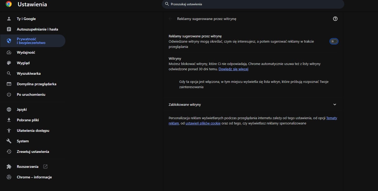Image resolution: width=378 pixels, height=191 pixels.
Task: Click the browser window icon for Domyślna przeglądarka
Action: tap(9, 84)
